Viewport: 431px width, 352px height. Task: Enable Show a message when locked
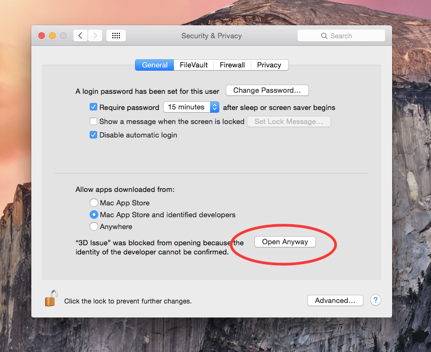click(93, 121)
